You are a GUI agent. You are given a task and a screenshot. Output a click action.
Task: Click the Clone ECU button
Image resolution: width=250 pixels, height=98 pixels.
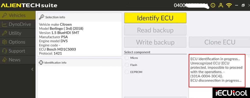point(220,42)
